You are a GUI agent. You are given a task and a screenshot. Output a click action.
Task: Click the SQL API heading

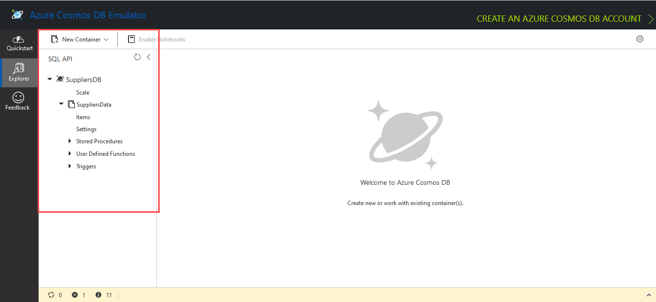coord(60,59)
